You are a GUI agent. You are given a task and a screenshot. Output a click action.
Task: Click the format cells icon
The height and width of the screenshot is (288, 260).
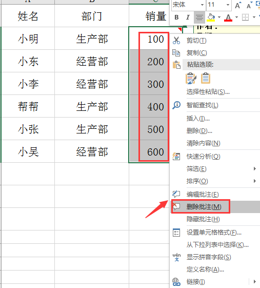pyautogui.click(x=176, y=233)
